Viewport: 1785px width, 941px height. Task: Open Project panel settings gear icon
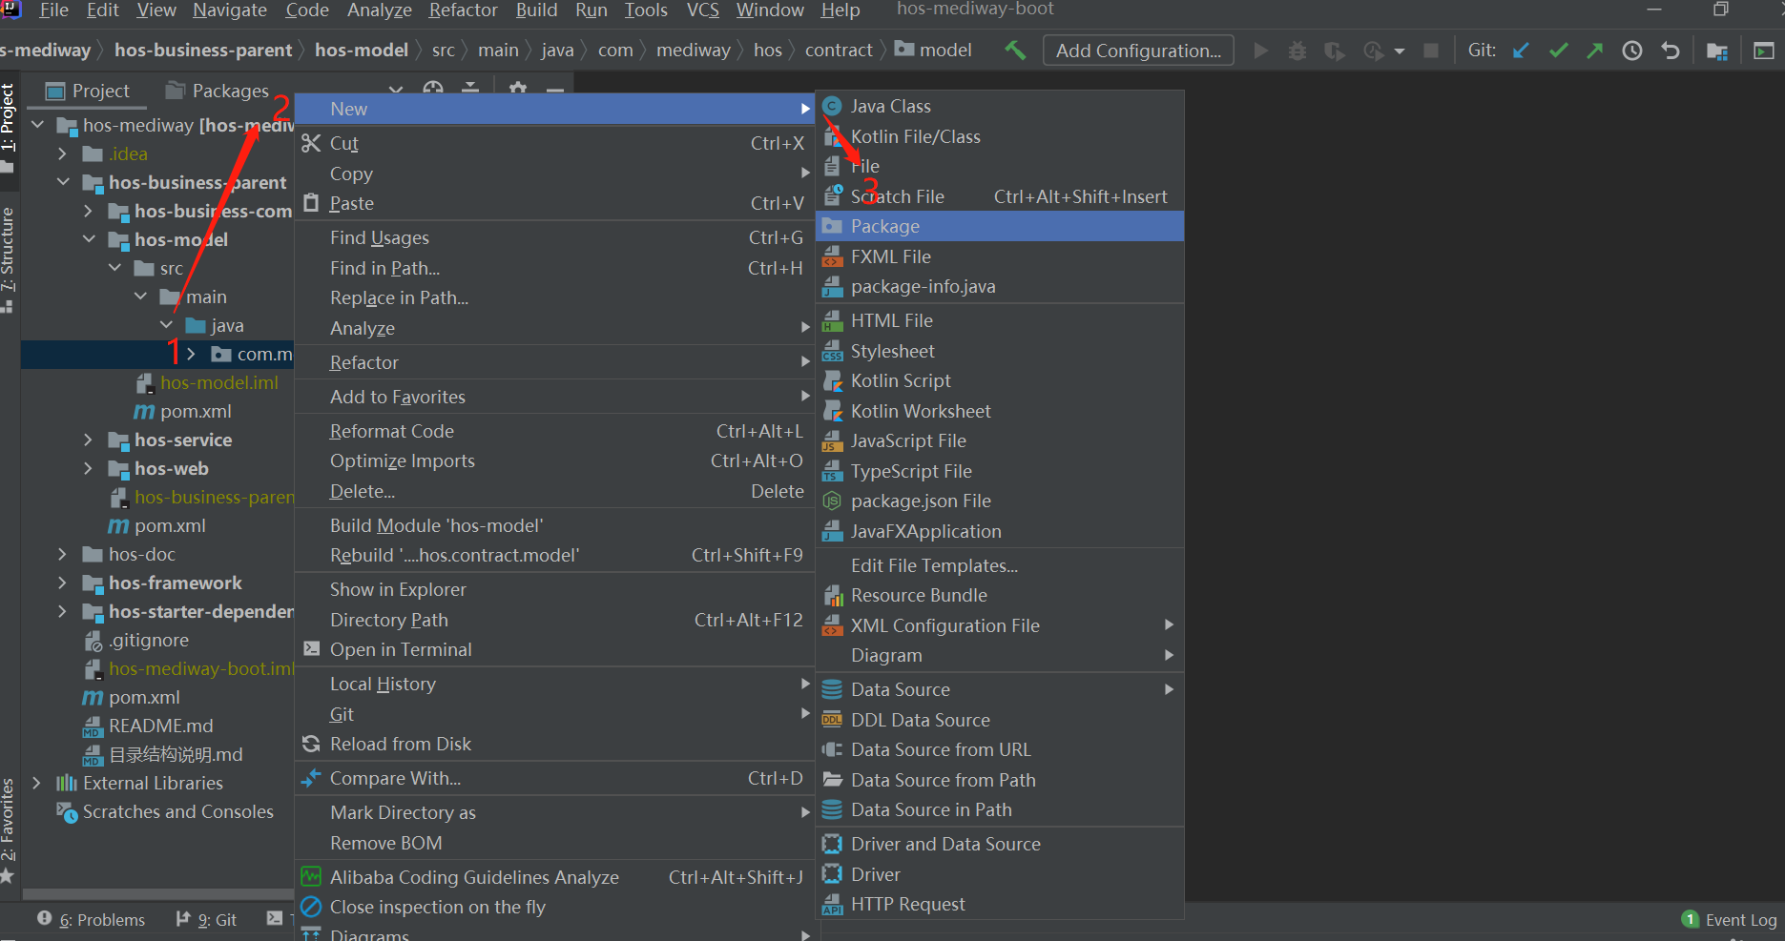[x=518, y=89]
